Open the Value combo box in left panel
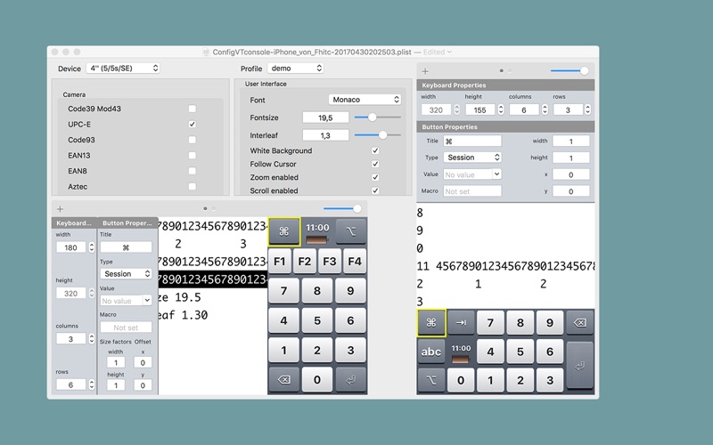 pos(126,301)
